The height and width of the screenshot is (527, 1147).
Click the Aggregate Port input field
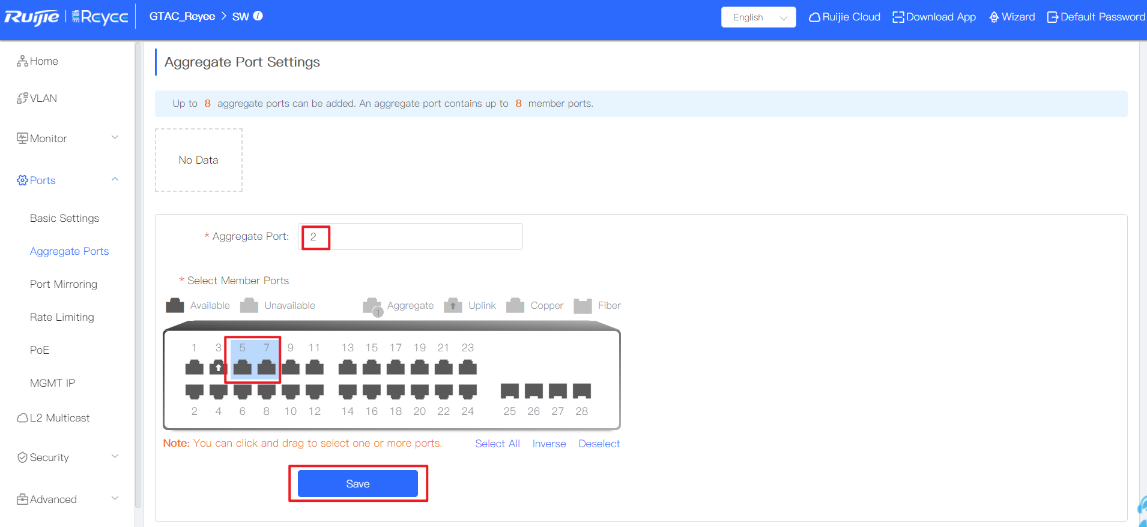pos(410,237)
